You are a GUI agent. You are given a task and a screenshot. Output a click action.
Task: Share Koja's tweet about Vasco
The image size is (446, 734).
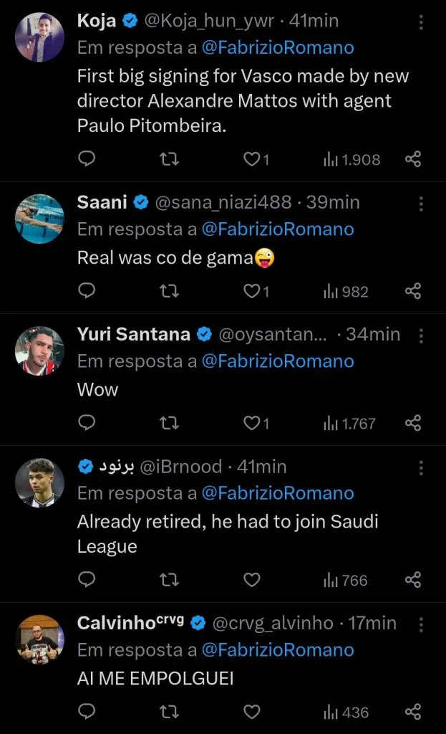pyautogui.click(x=413, y=159)
